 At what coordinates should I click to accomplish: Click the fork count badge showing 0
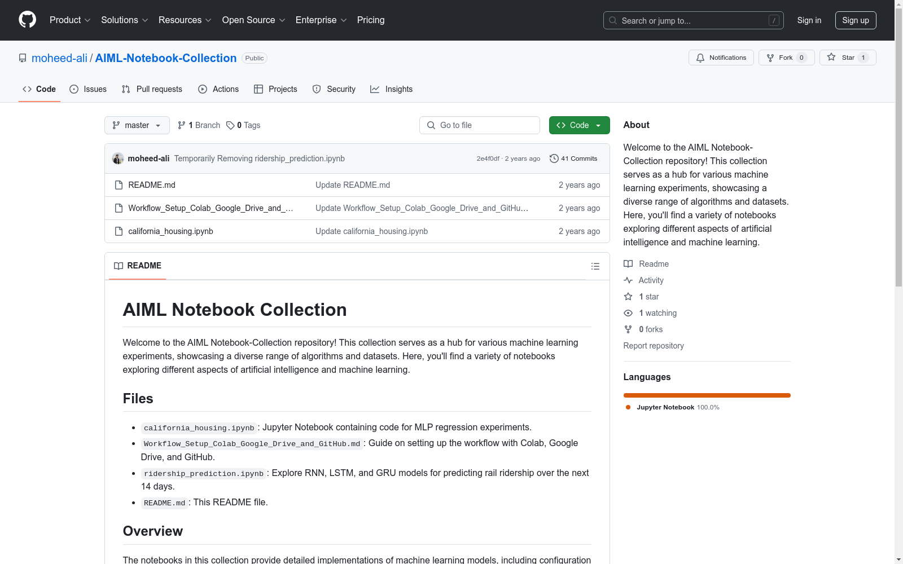point(801,58)
